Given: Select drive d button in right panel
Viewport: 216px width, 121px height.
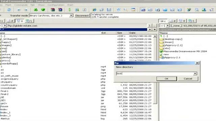Looking at the screenshot, I should coord(173,21).
